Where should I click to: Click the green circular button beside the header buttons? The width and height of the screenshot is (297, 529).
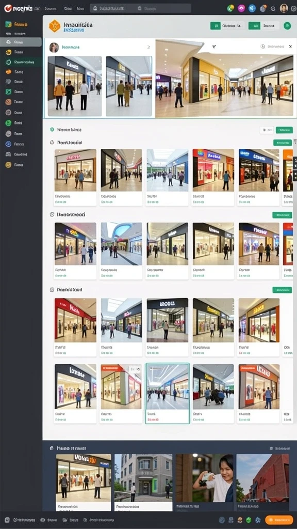click(287, 26)
